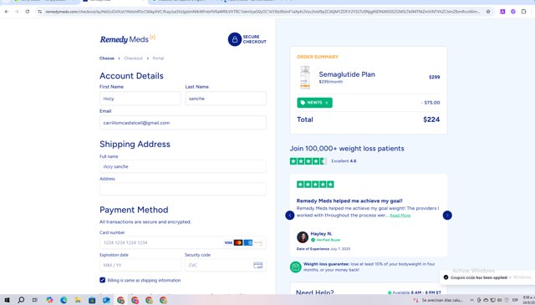
Task: Click the review headline 'Remedy Meds helped me achieve my goal!'
Action: point(349,201)
